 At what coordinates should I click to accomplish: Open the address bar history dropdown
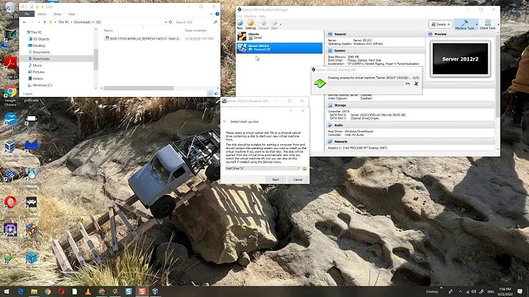[x=165, y=22]
